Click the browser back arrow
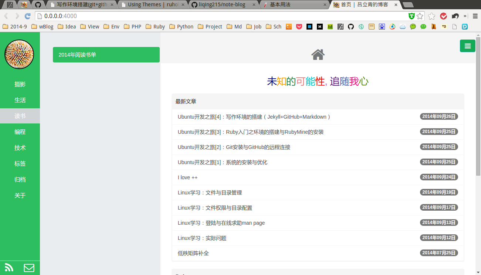The height and width of the screenshot is (275, 481). (6, 16)
